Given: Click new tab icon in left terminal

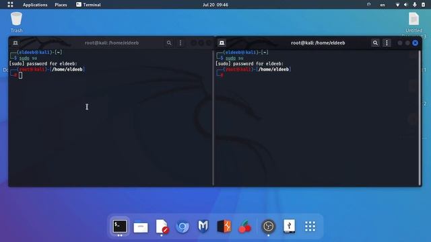Looking at the screenshot, I should coord(15,43).
